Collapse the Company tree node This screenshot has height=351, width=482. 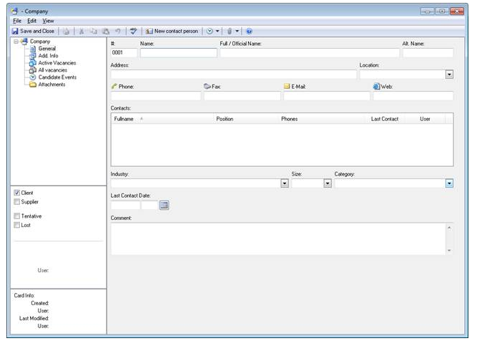pos(16,42)
